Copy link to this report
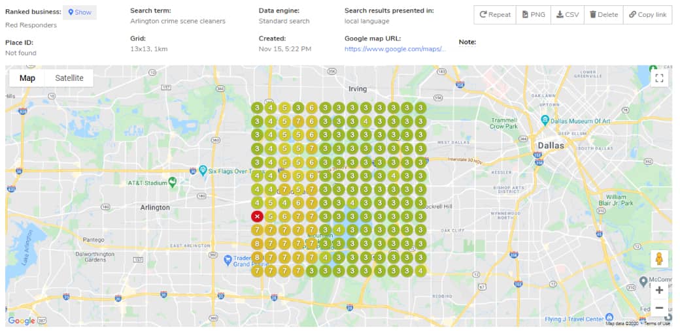This screenshot has height=331, width=680. tap(647, 15)
